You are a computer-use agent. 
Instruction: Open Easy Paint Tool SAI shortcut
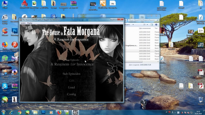click(5, 102)
